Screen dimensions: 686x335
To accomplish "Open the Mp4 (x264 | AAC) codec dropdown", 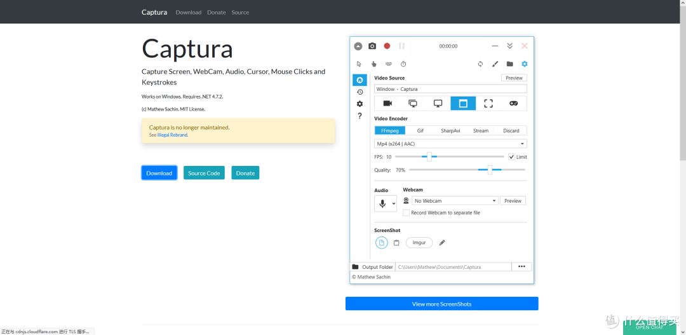I will pyautogui.click(x=450, y=144).
